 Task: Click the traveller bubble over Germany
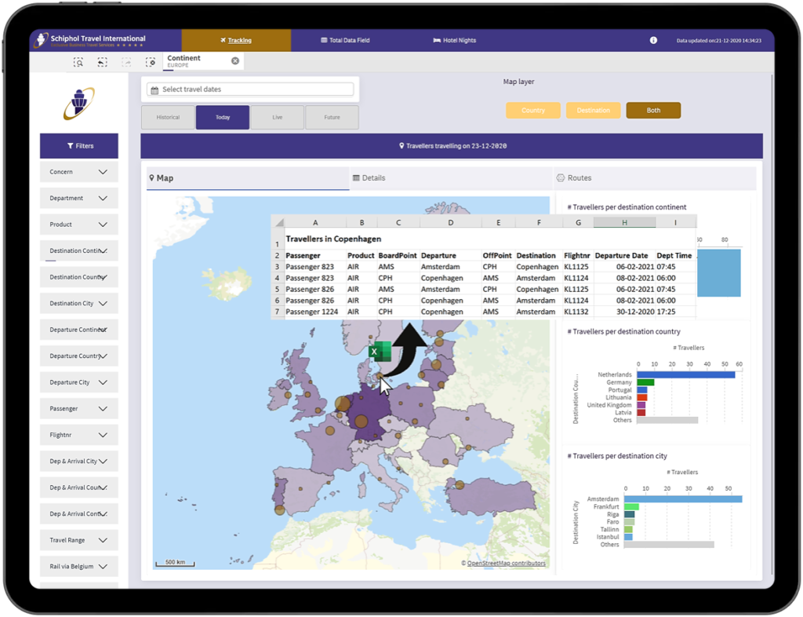(361, 422)
